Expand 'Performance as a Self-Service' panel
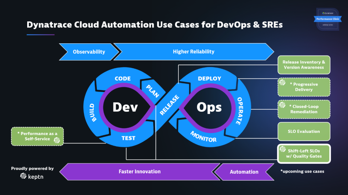The width and height of the screenshot is (348, 195). (x=37, y=136)
